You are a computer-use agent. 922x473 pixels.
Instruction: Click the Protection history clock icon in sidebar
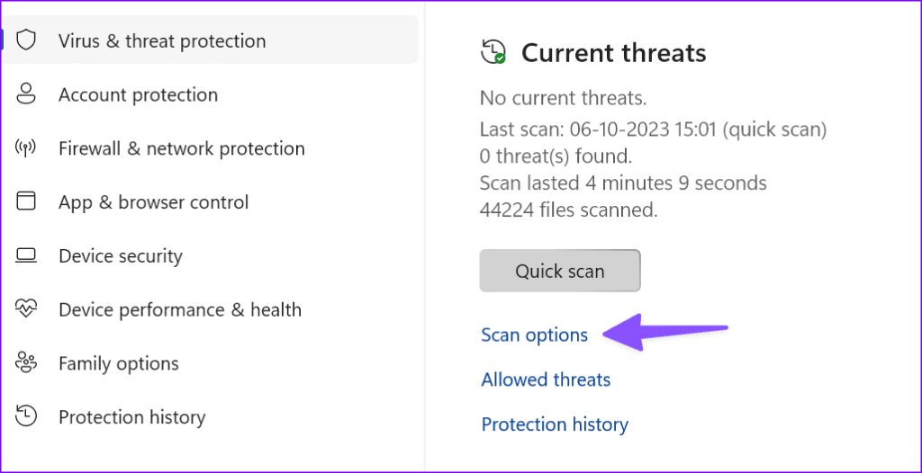[26, 416]
